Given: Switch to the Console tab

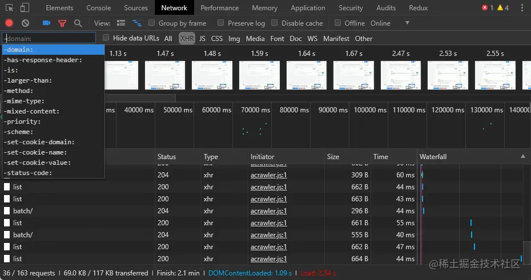Looking at the screenshot, I should [x=99, y=8].
